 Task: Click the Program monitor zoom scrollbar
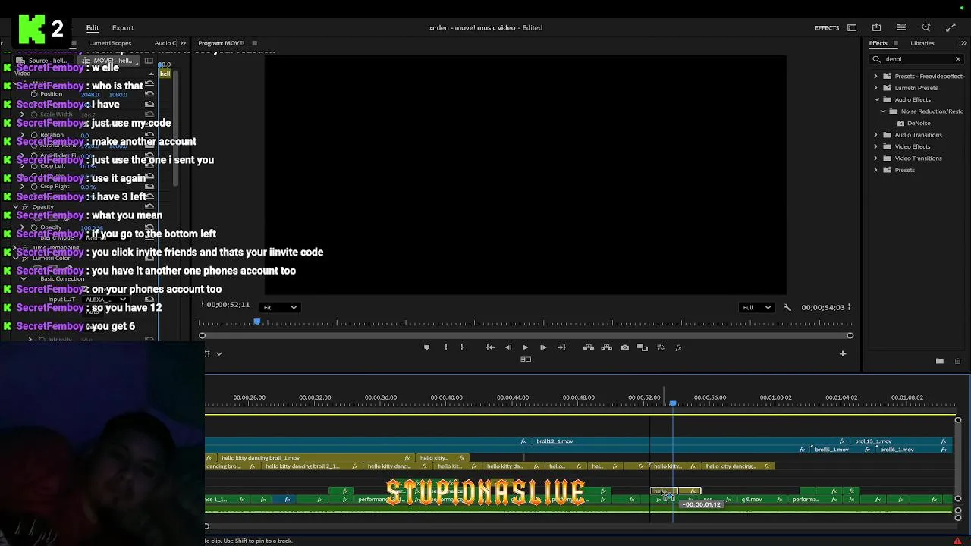pos(526,335)
